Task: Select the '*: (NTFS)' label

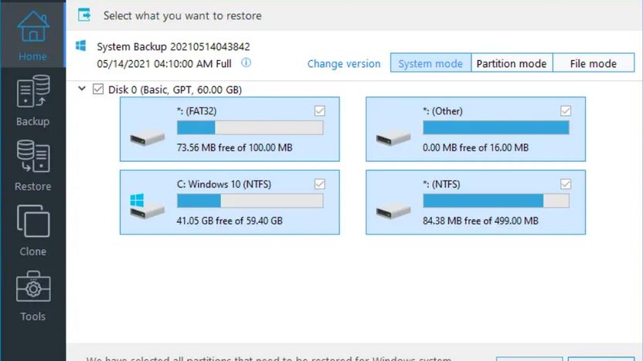Action: point(441,184)
